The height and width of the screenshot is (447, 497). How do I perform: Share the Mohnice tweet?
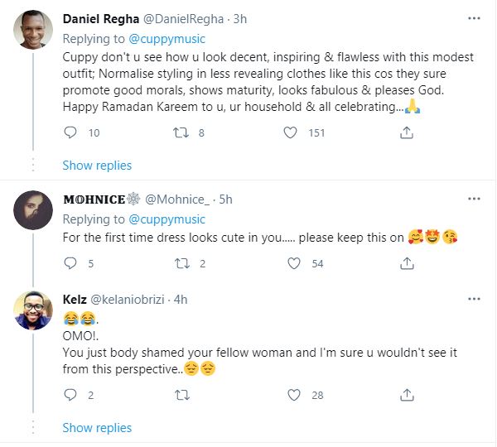[x=407, y=263]
